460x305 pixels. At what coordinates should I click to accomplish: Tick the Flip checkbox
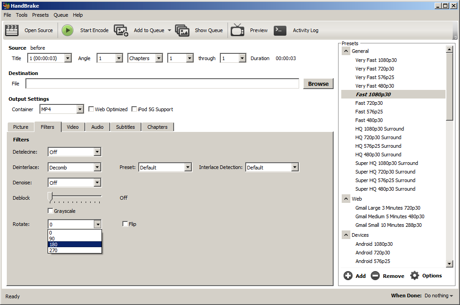coord(125,224)
